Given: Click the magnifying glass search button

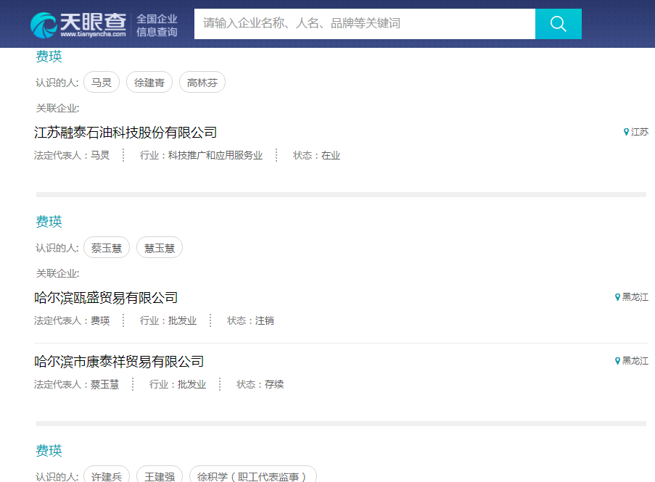Looking at the screenshot, I should [558, 24].
